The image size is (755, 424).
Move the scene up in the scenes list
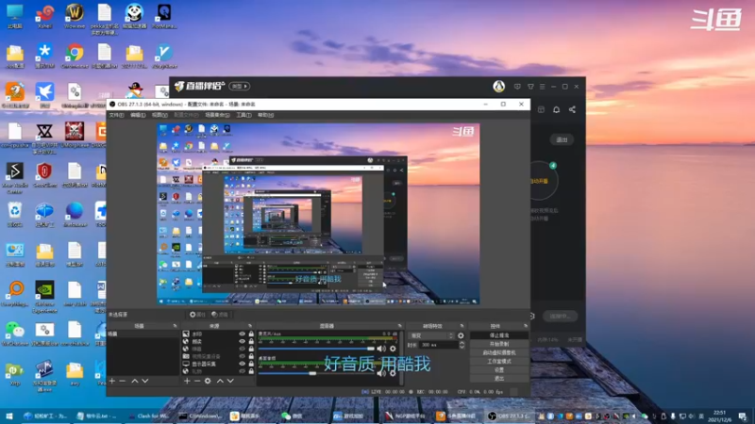[135, 381]
